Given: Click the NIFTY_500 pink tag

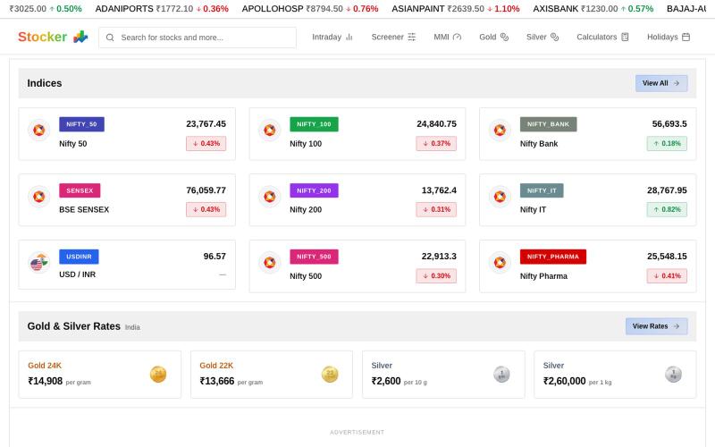Looking at the screenshot, I should coord(314,257).
